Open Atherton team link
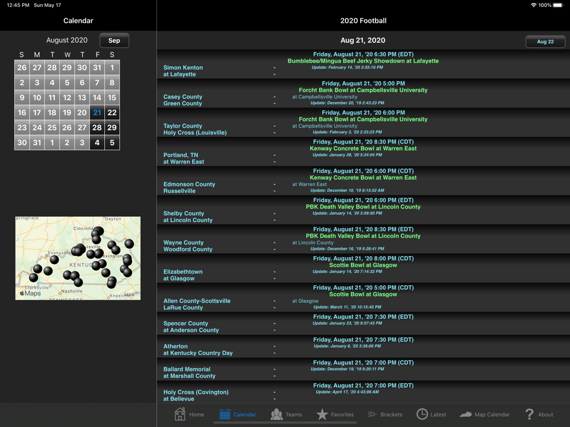Viewport: 570px width, 427px height. point(175,346)
